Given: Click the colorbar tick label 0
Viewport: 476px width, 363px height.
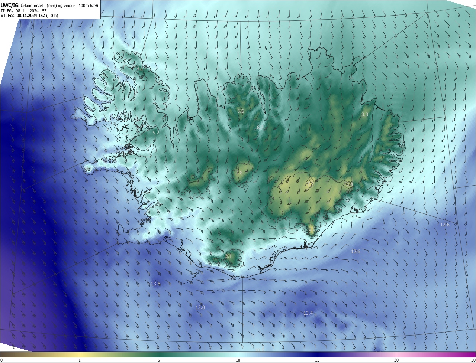Looking at the screenshot, I should click(x=1, y=360).
